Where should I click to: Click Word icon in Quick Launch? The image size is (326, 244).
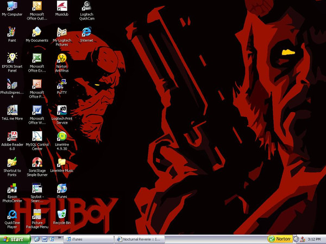[x=45, y=239]
